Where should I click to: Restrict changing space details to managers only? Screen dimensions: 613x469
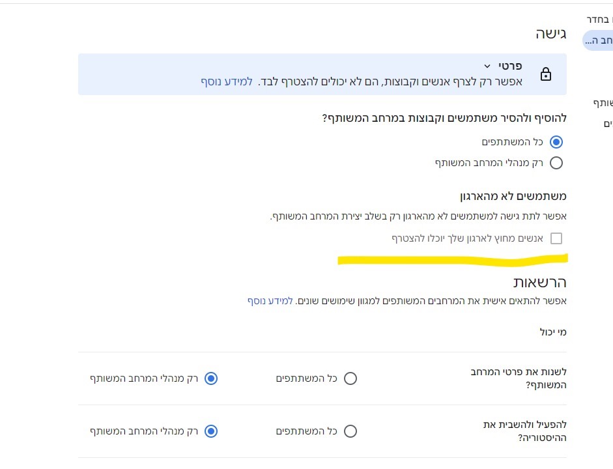point(211,378)
